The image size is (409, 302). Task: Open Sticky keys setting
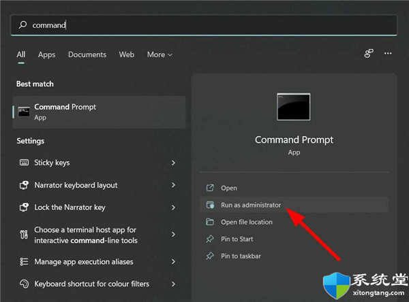99,163
